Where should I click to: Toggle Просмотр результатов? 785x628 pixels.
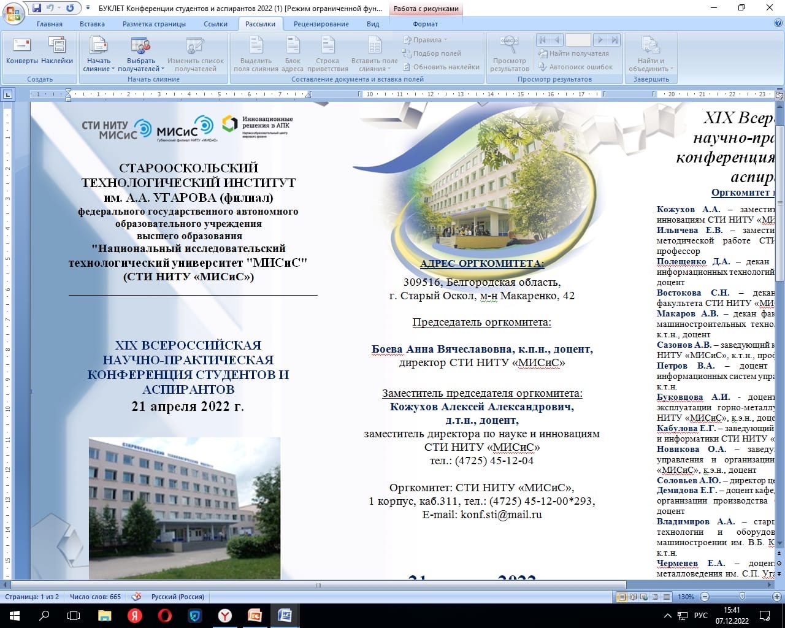tap(509, 54)
